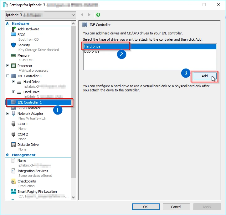Click the Security shield icon
The width and height of the screenshot is (226, 215).
click(x=13, y=45)
